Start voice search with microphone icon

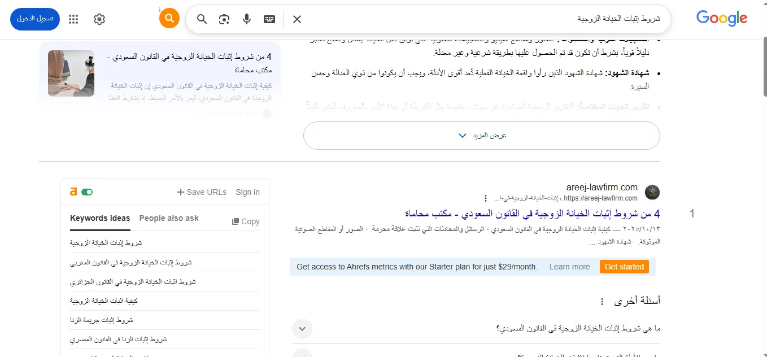247,19
